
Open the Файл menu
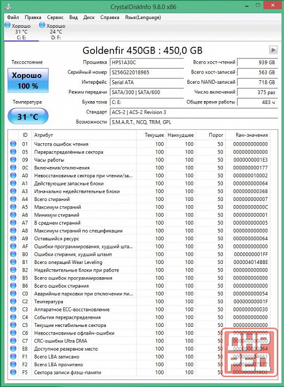click(13, 17)
